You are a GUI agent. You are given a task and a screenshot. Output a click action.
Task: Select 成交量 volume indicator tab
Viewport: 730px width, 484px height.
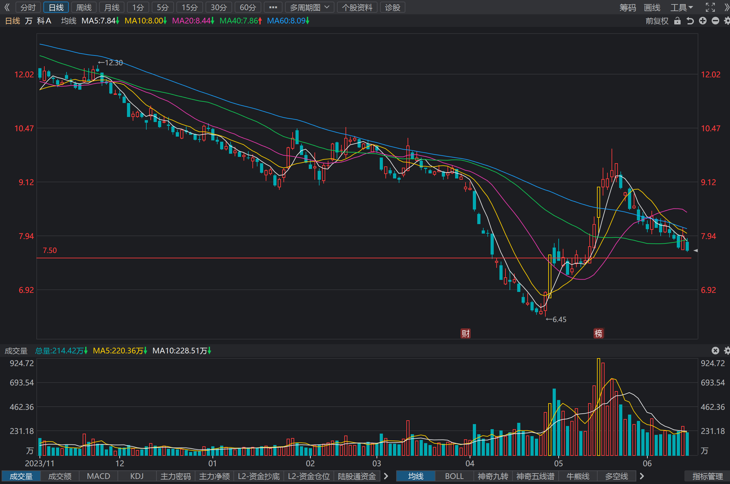[21, 476]
